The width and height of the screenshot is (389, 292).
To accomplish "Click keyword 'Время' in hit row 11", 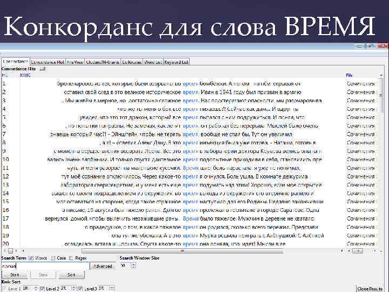I will coord(191,168).
